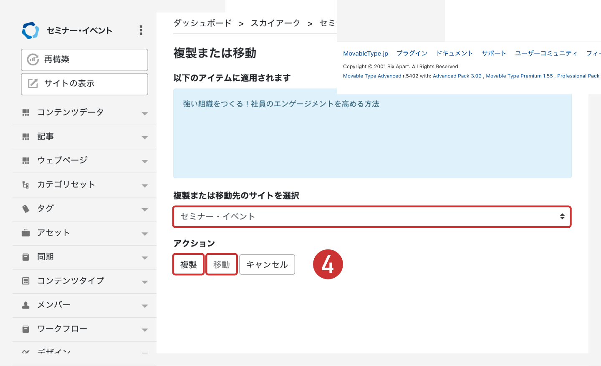This screenshot has height=366, width=601.
Task: Go to ダッシュボード breadcrumb link
Action: tap(202, 23)
